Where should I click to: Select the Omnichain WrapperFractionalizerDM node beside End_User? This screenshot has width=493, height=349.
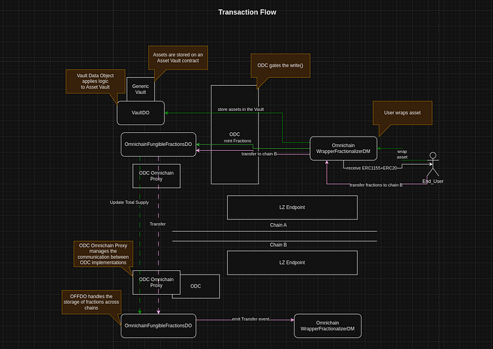(344, 148)
